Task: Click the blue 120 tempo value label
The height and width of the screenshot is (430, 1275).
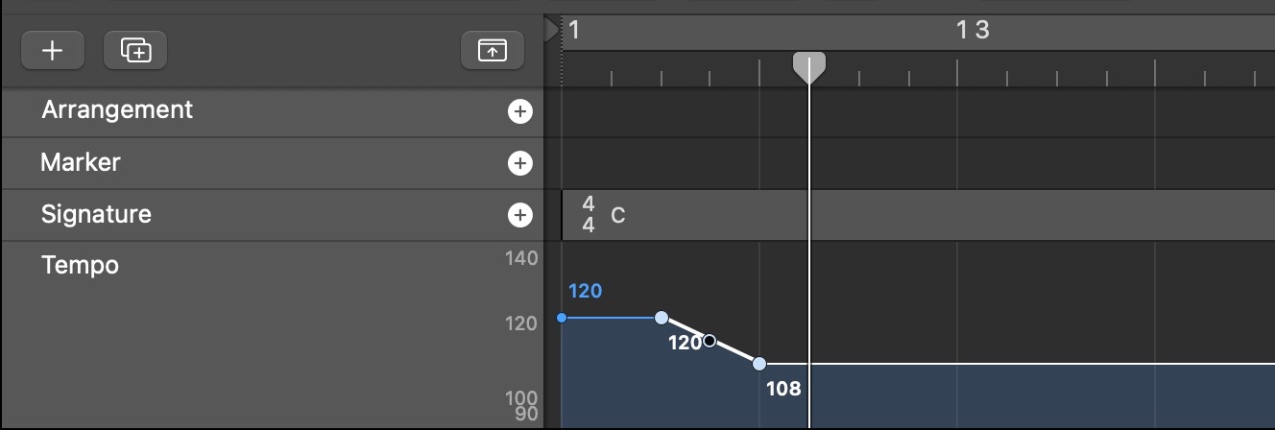Action: [x=585, y=291]
